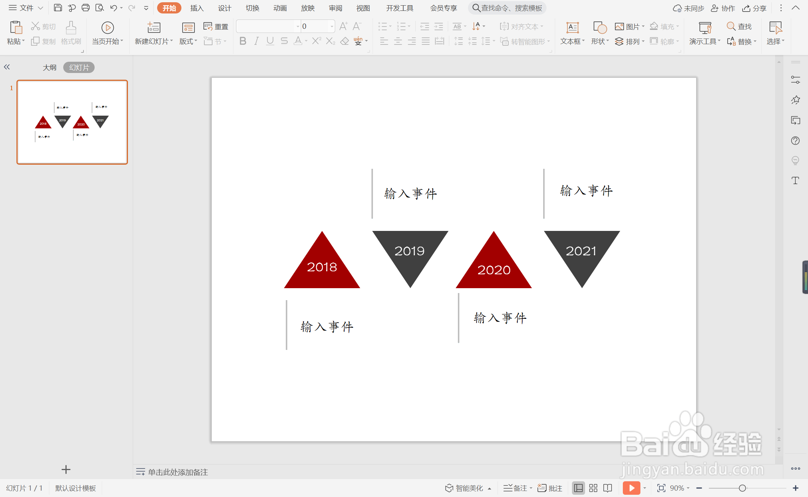Expand the 新建幻灯片 dropdown
This screenshot has height=497, width=808.
coord(172,41)
